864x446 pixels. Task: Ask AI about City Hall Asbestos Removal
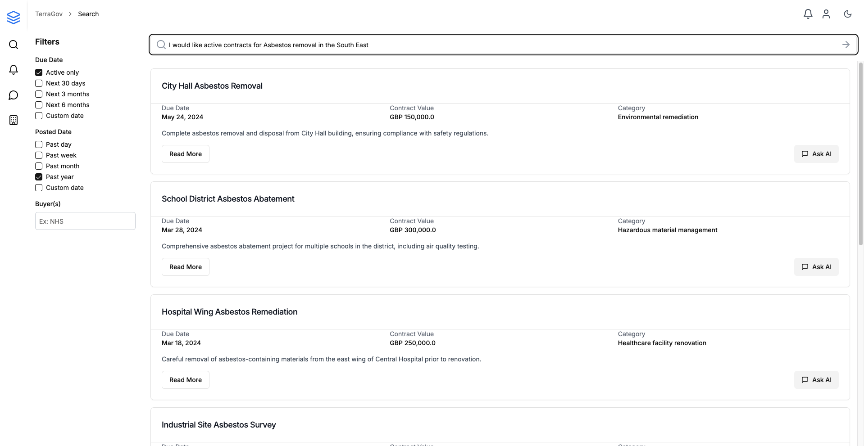click(816, 154)
